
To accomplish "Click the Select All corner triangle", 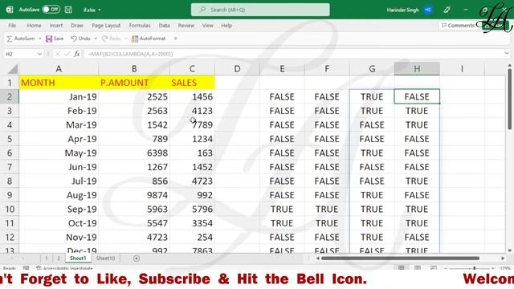I will click(x=13, y=69).
